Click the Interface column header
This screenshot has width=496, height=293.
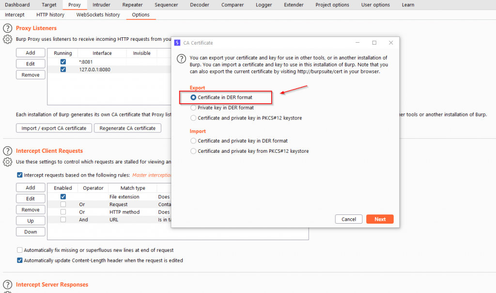(102, 53)
